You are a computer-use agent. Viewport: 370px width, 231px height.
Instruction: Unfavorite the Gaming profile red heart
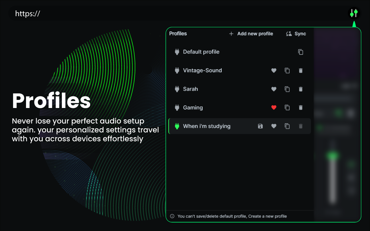[x=274, y=107]
